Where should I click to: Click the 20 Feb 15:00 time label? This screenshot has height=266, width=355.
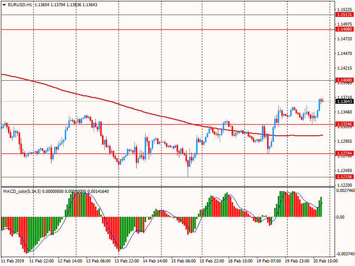[x=326, y=261]
